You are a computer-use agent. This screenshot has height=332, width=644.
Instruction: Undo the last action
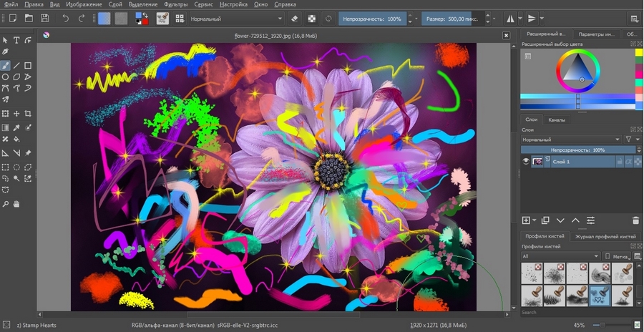pos(65,18)
